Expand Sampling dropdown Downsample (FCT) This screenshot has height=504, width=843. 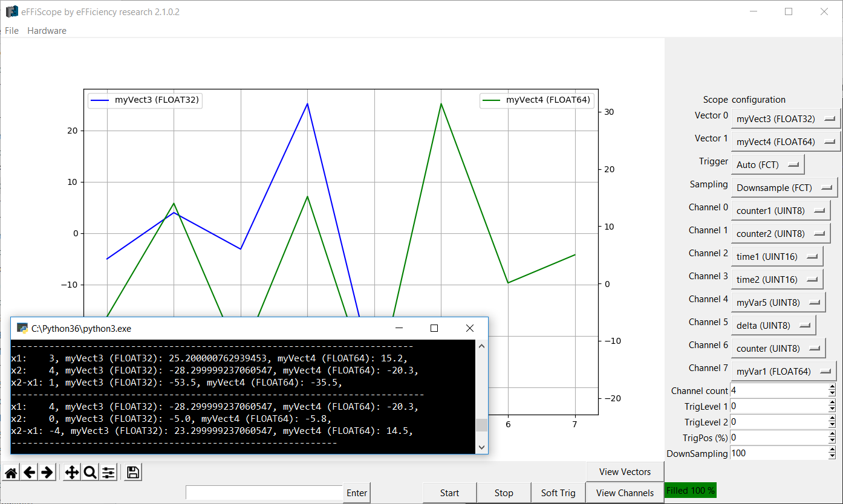(x=784, y=188)
